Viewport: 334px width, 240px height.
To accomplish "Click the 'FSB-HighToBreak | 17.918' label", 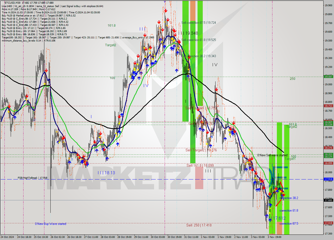I will click(x=33, y=178).
